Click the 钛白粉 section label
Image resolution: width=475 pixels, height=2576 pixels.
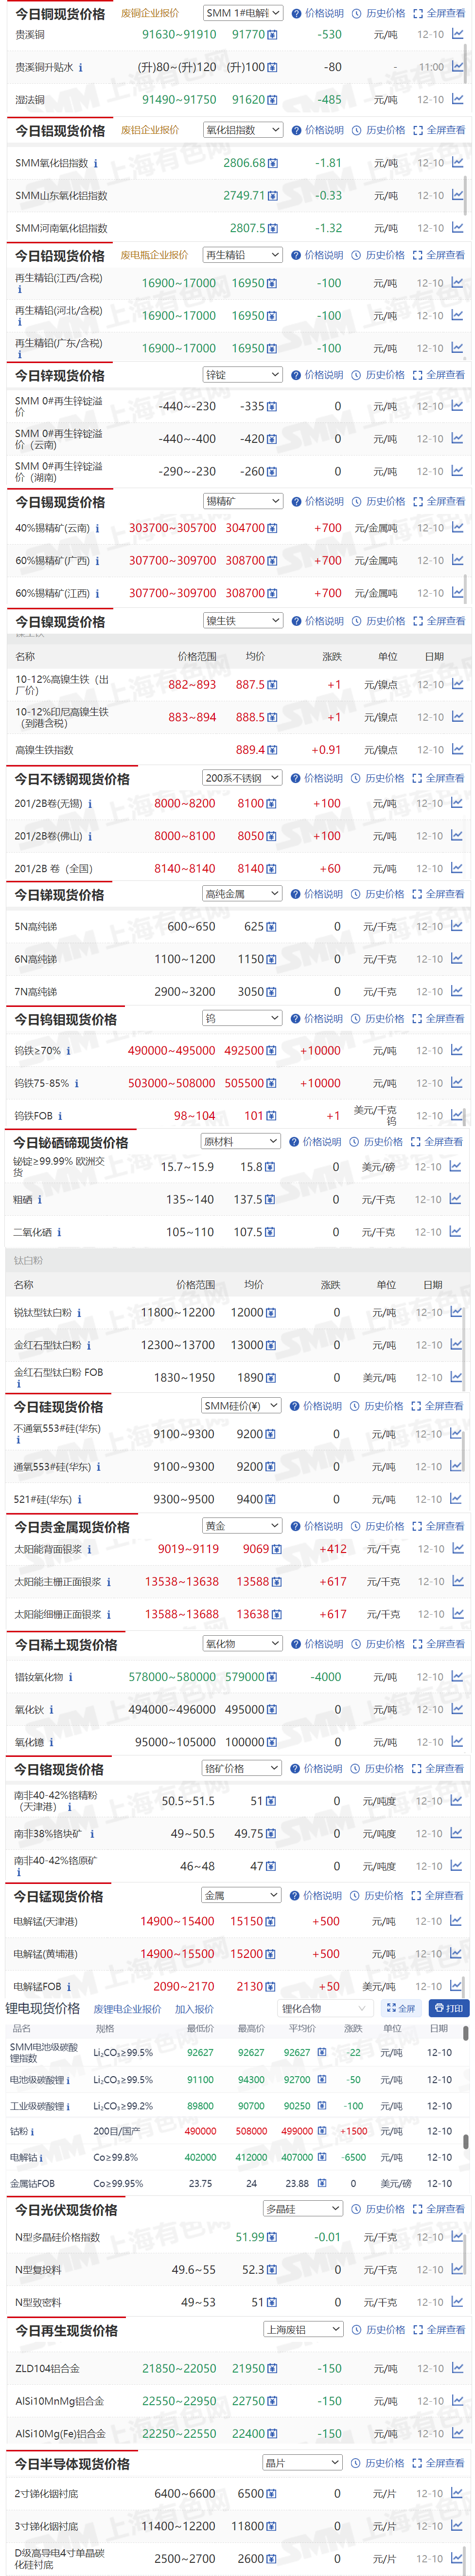(x=28, y=1260)
